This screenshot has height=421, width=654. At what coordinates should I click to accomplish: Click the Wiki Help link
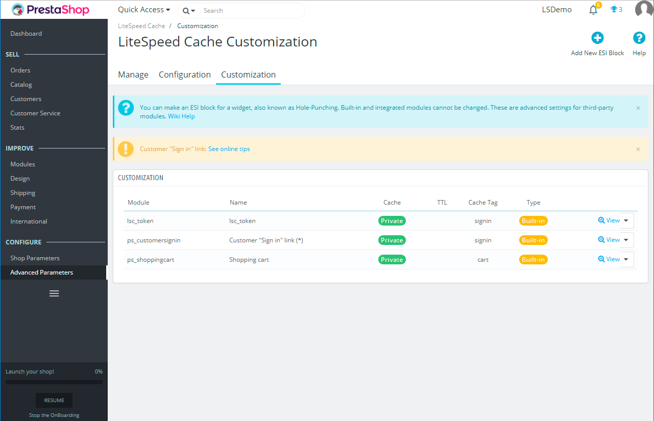click(x=181, y=116)
